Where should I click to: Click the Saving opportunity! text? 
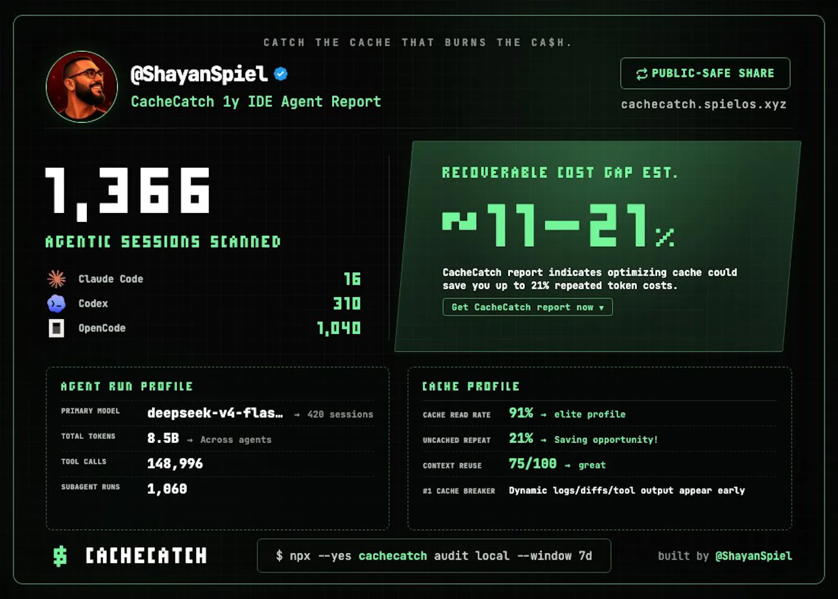pyautogui.click(x=606, y=439)
